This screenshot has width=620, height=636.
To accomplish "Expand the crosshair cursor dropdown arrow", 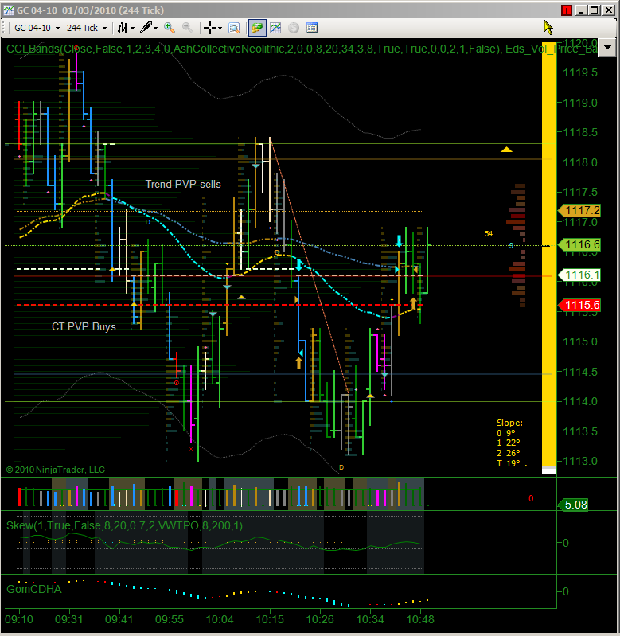I will click(220, 29).
